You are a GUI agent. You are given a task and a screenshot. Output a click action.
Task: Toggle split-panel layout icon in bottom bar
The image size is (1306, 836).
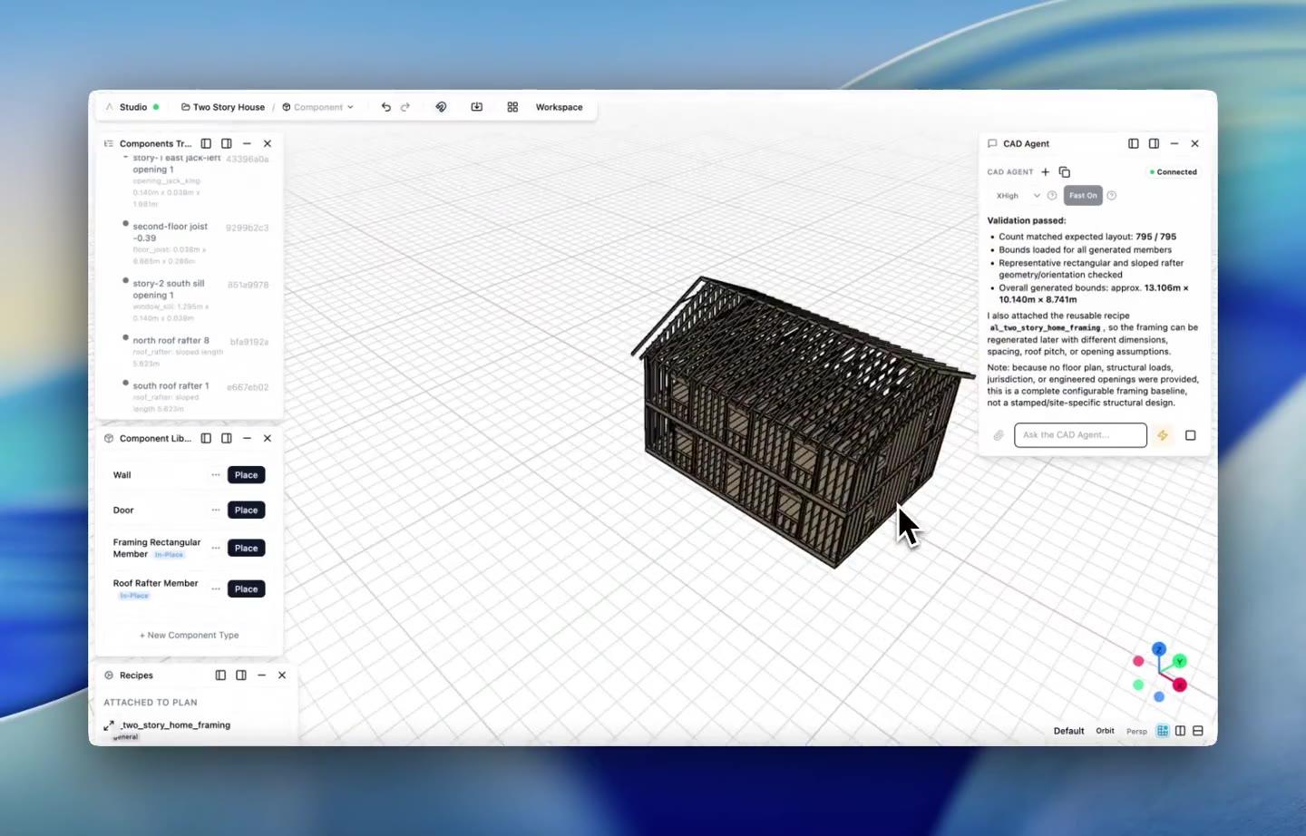(x=1180, y=731)
